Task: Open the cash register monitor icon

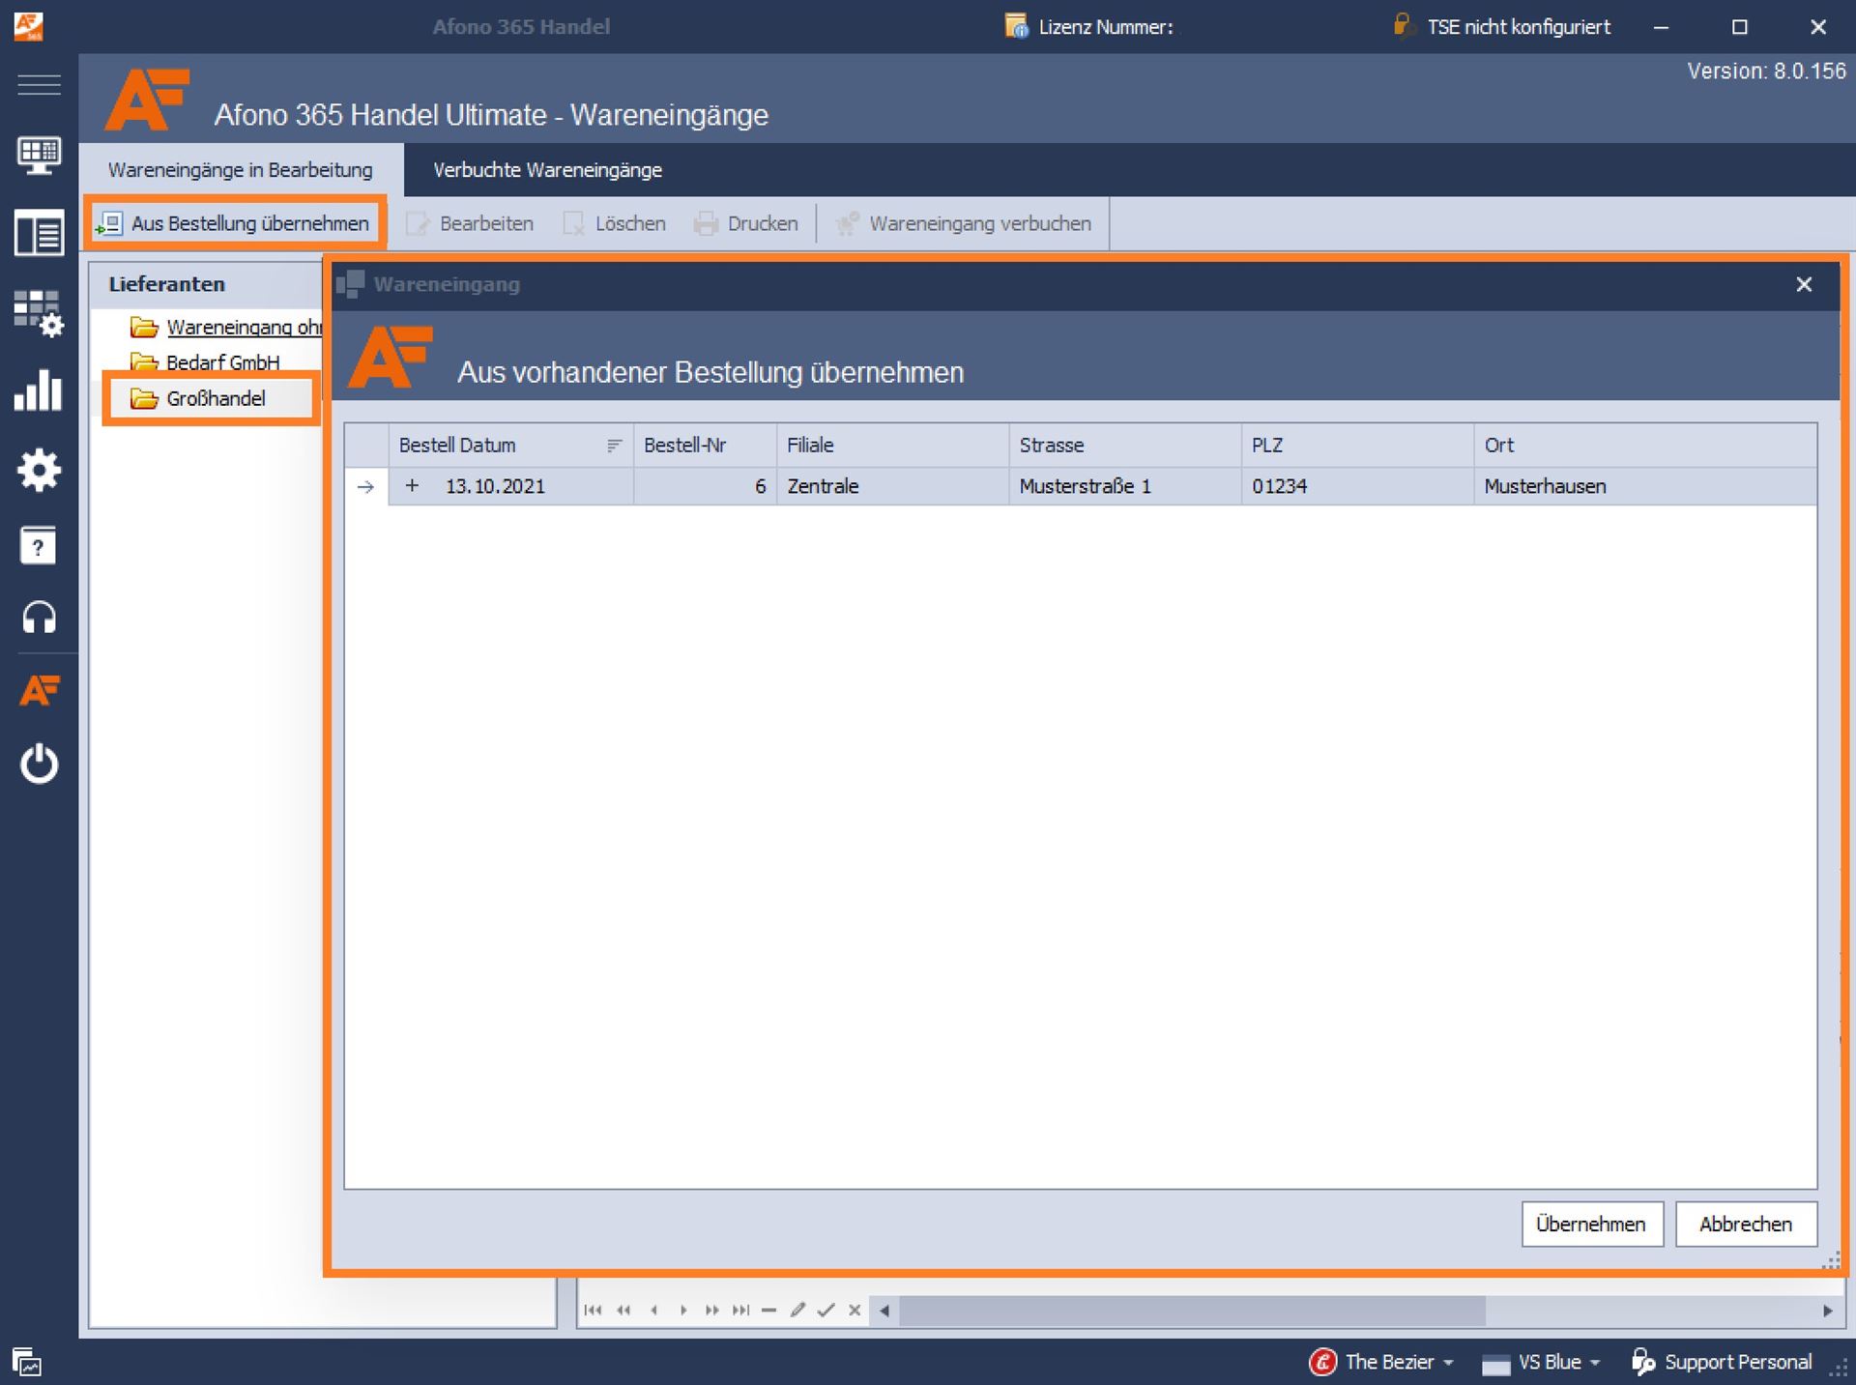Action: (39, 155)
